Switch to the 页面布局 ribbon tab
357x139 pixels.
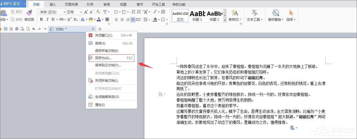pos(71,5)
